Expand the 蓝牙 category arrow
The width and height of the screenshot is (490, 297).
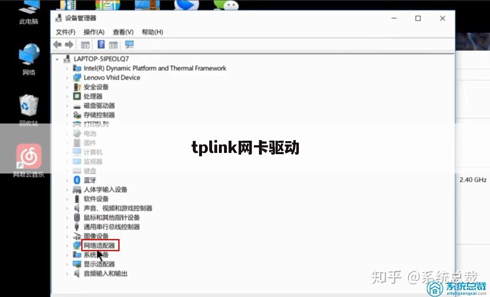(x=67, y=180)
